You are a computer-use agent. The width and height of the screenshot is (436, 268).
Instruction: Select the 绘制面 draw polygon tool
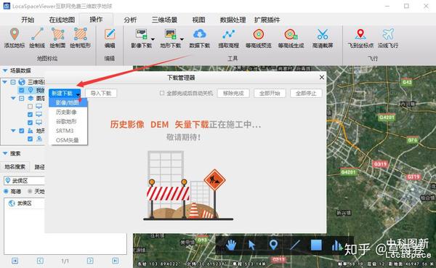(x=58, y=34)
